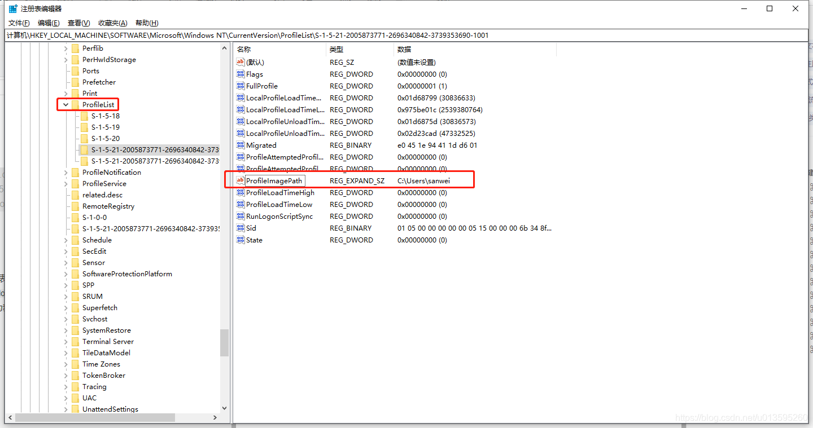Click data 0x01d68799 (30836633)
813x428 pixels.
[436, 98]
